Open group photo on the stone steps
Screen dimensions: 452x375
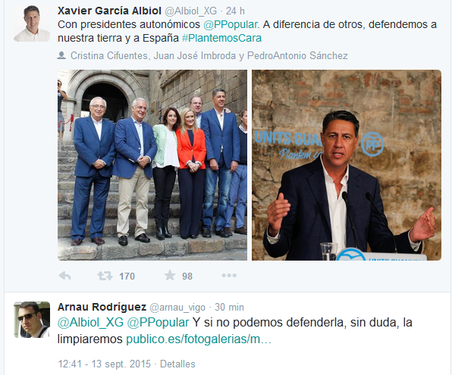pyautogui.click(x=152, y=165)
